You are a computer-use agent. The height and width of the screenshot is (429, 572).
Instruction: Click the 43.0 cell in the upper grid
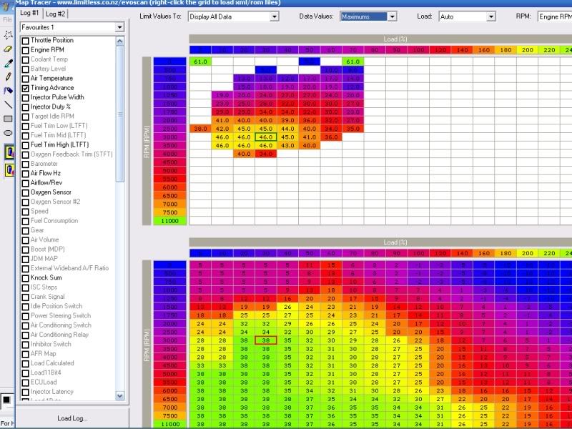tap(287, 146)
